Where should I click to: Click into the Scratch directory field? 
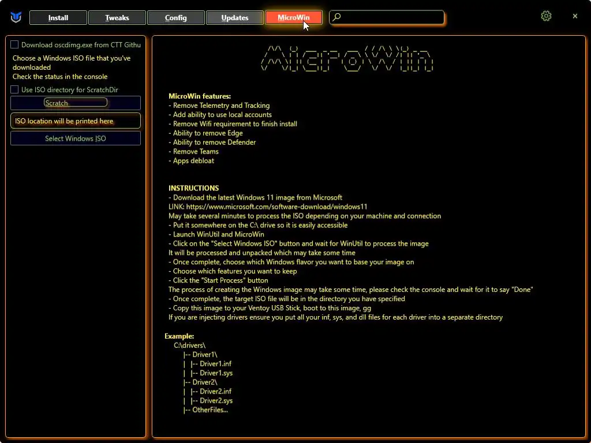click(76, 103)
